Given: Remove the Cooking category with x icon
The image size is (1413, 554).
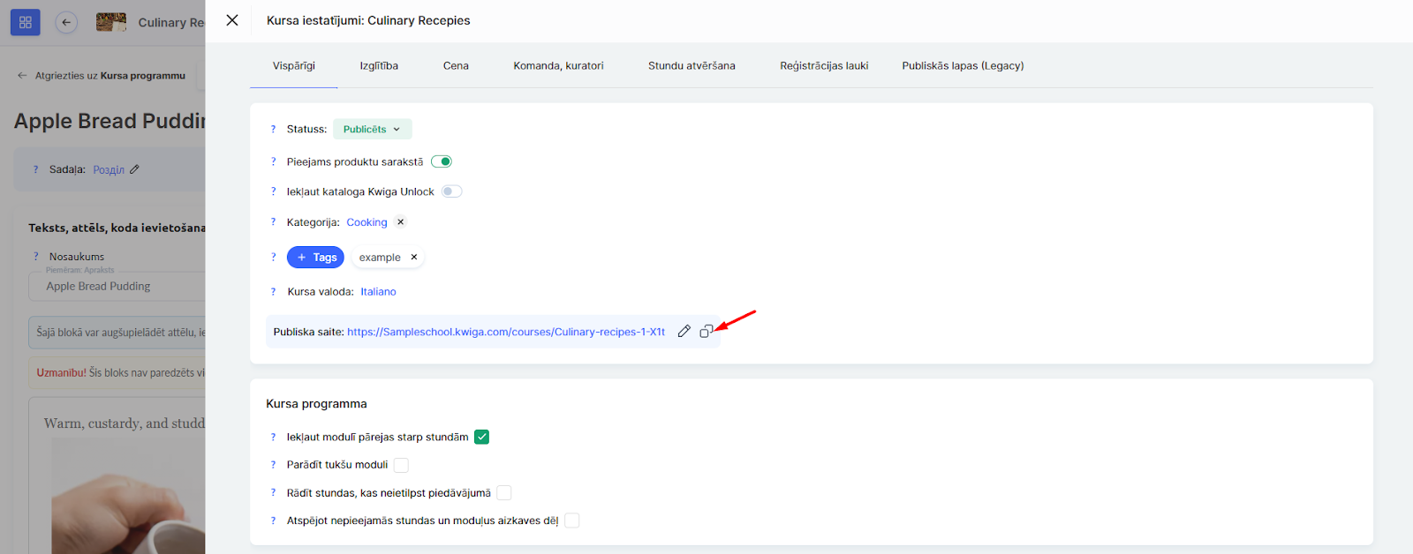Looking at the screenshot, I should (x=401, y=222).
